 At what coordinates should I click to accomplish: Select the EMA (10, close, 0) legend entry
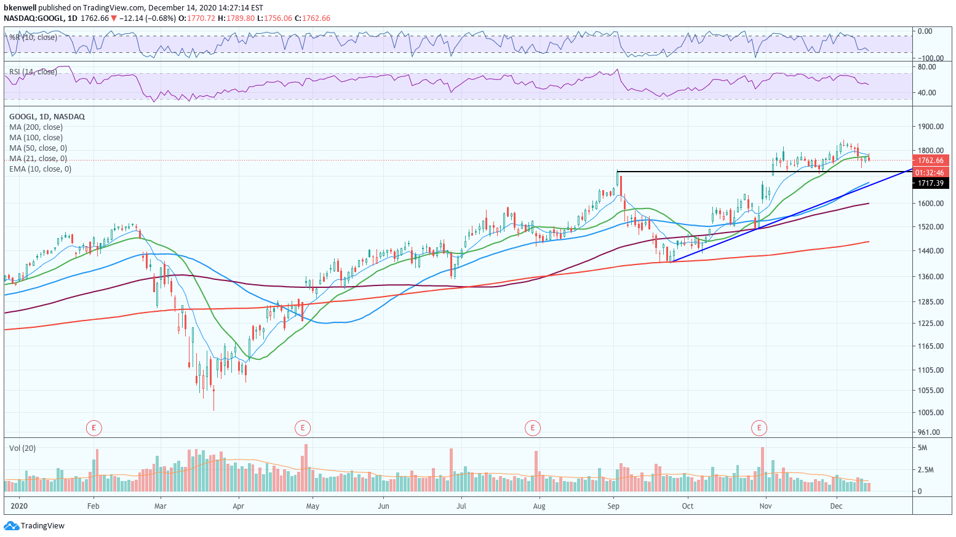click(40, 169)
